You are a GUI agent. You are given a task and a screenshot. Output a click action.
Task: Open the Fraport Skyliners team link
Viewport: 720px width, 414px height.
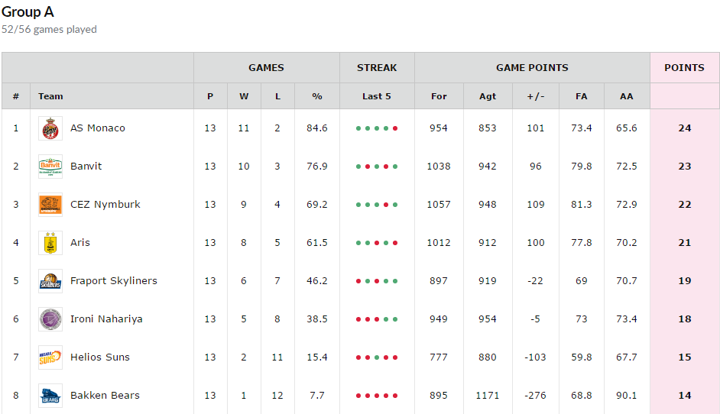[x=113, y=280]
